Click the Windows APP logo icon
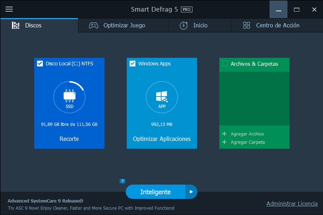The image size is (323, 215). tap(162, 96)
